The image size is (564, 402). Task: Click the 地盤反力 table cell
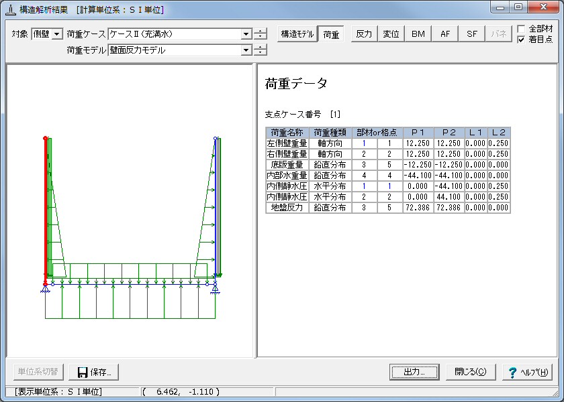(287, 208)
